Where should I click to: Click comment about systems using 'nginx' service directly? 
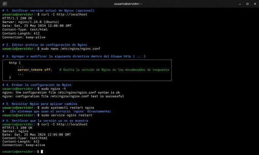click(57, 111)
